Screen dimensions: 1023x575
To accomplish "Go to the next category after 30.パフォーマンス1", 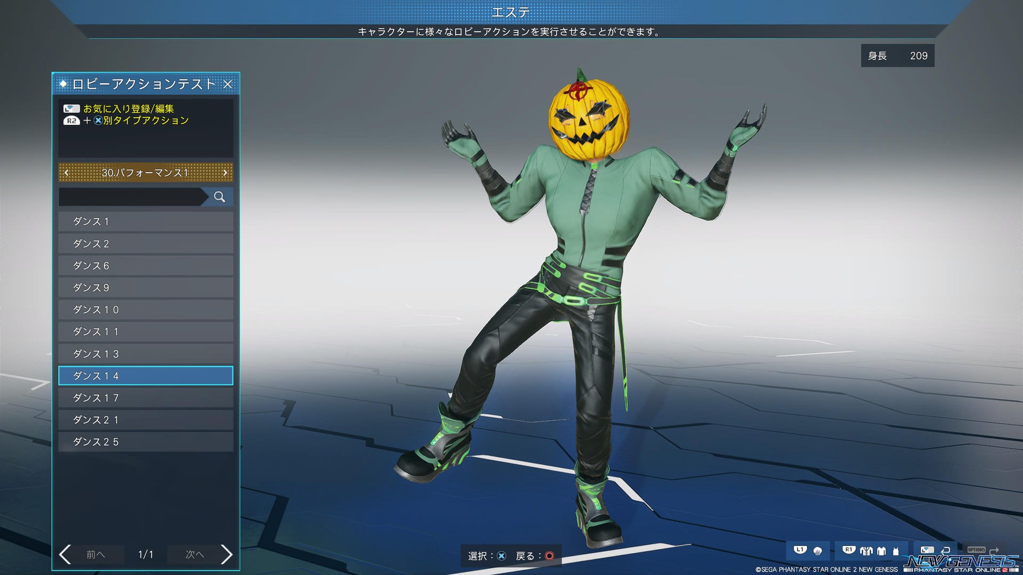I will [225, 173].
